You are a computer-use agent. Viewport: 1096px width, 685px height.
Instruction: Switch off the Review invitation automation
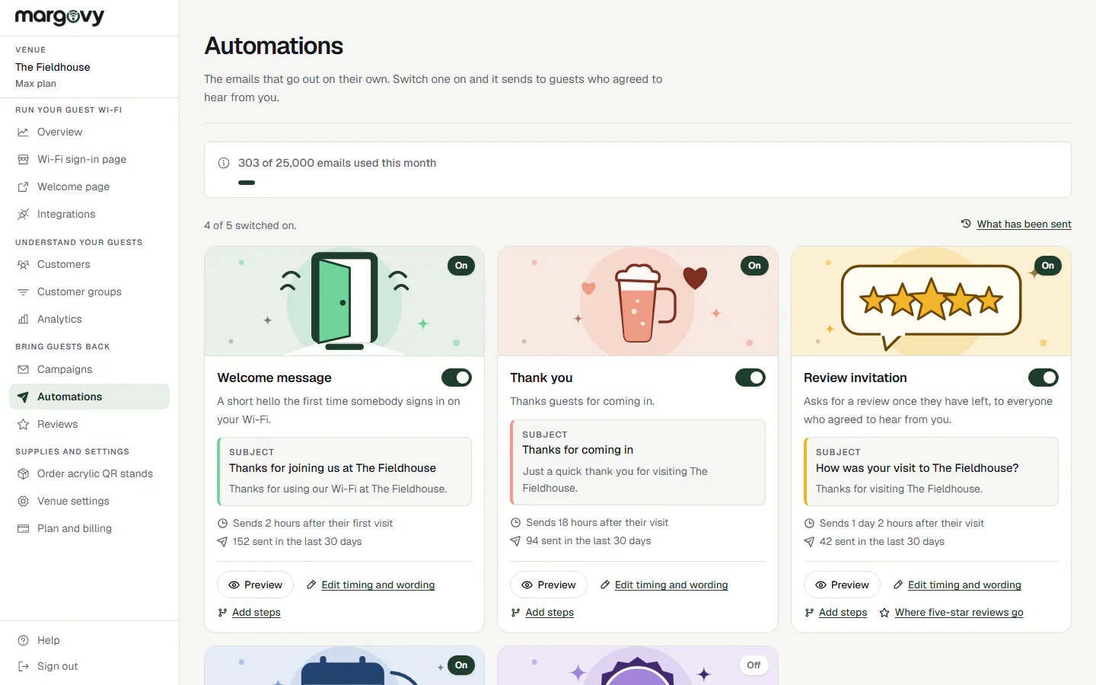click(x=1043, y=378)
